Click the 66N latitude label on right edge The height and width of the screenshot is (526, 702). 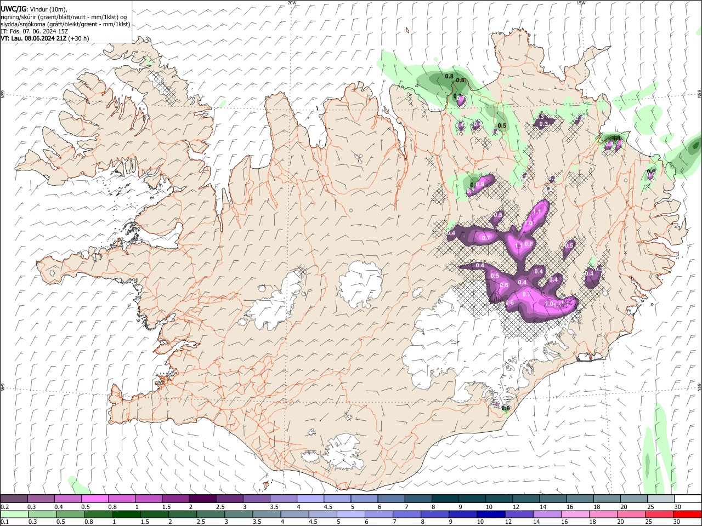pos(699,94)
